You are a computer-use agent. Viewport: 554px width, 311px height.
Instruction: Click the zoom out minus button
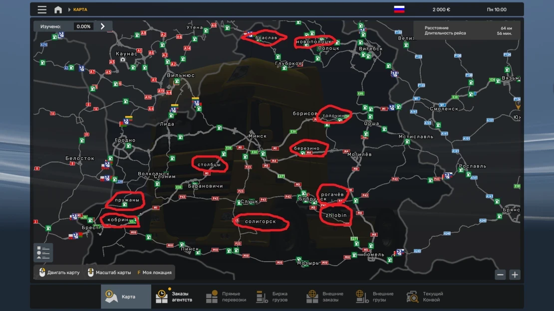pos(500,274)
